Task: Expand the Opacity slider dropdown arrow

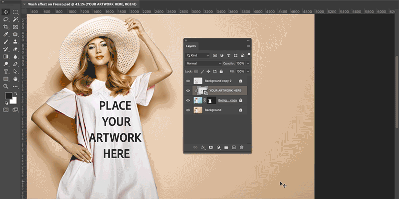Action: (248, 64)
